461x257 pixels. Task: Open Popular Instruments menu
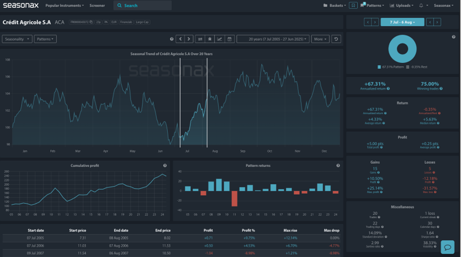65,5
